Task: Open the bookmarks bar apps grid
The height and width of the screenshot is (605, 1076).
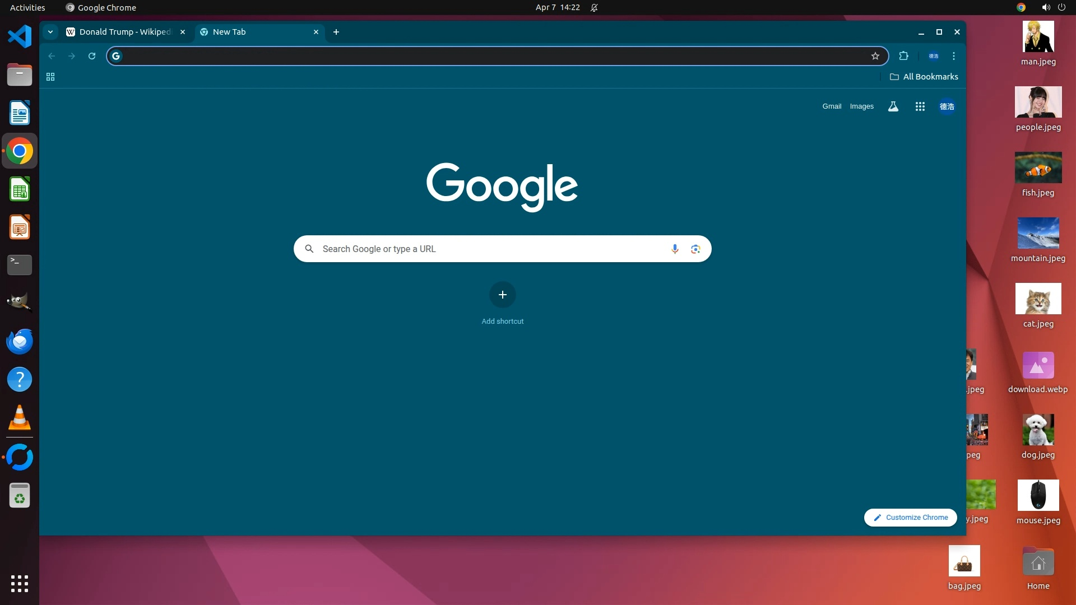Action: [50, 77]
